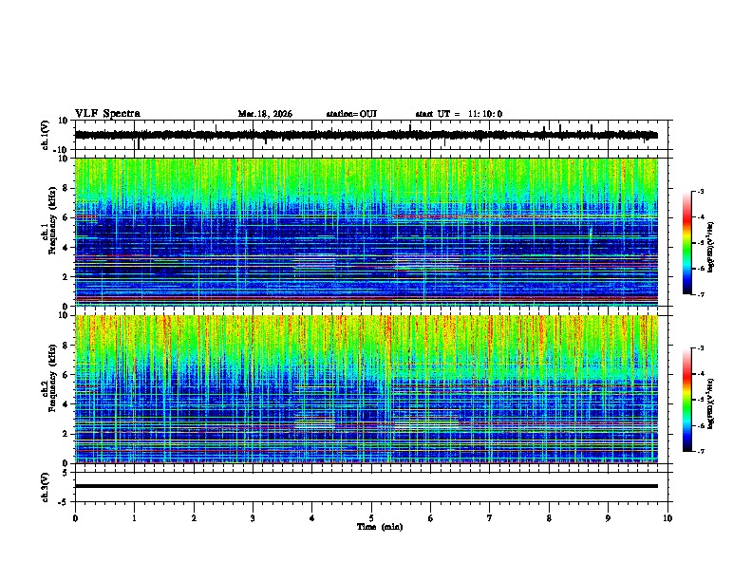Click the '8' kHz tick on ch.1 spectrogram

tap(66, 188)
